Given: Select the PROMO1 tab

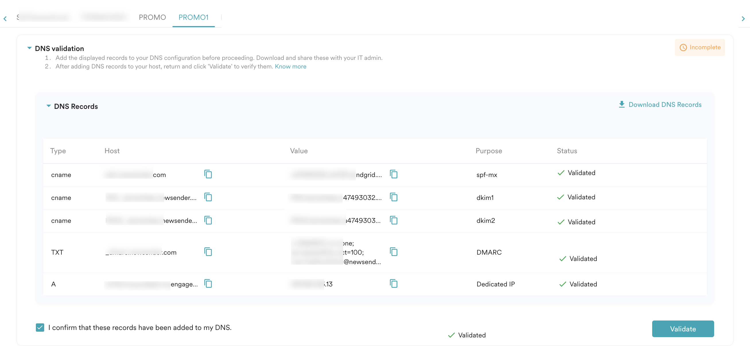Looking at the screenshot, I should [193, 17].
